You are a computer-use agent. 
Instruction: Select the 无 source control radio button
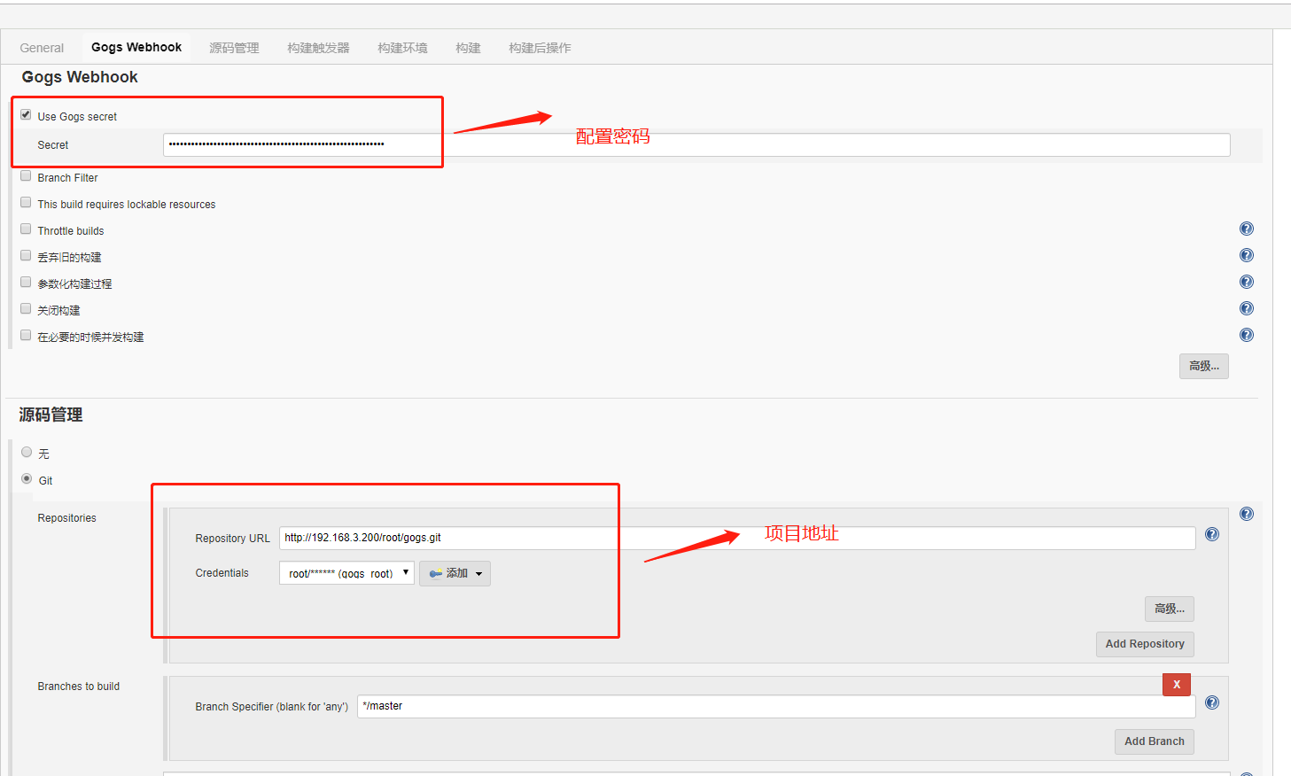27,452
